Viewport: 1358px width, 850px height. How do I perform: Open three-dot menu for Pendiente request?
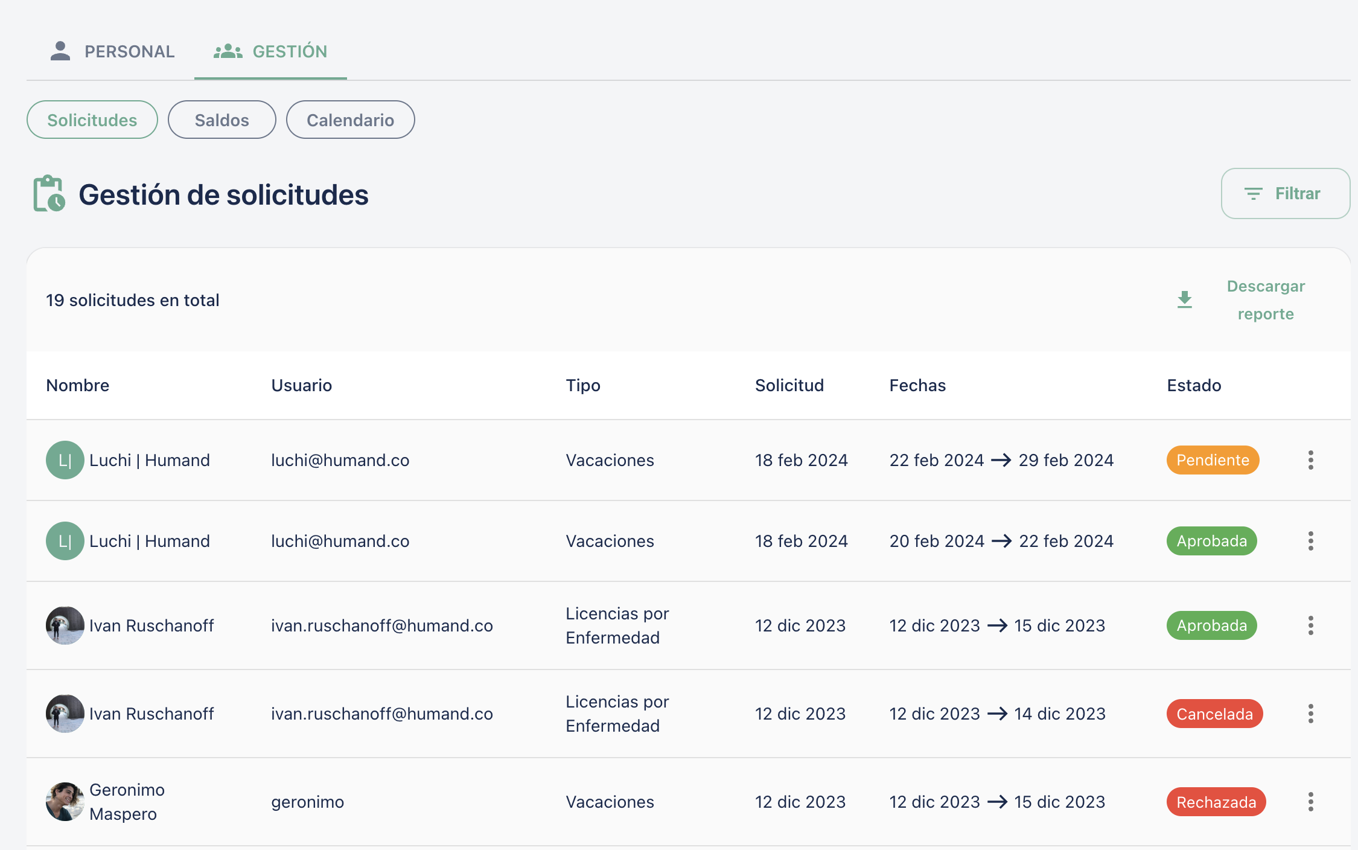[x=1310, y=460]
